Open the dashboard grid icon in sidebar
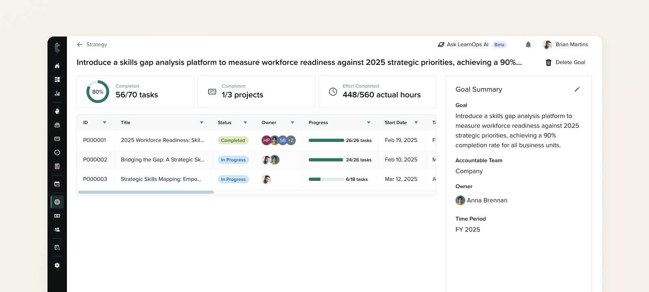The image size is (649, 292). pyautogui.click(x=57, y=79)
